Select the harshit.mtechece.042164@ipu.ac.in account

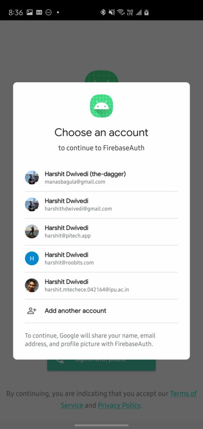pyautogui.click(x=101, y=285)
